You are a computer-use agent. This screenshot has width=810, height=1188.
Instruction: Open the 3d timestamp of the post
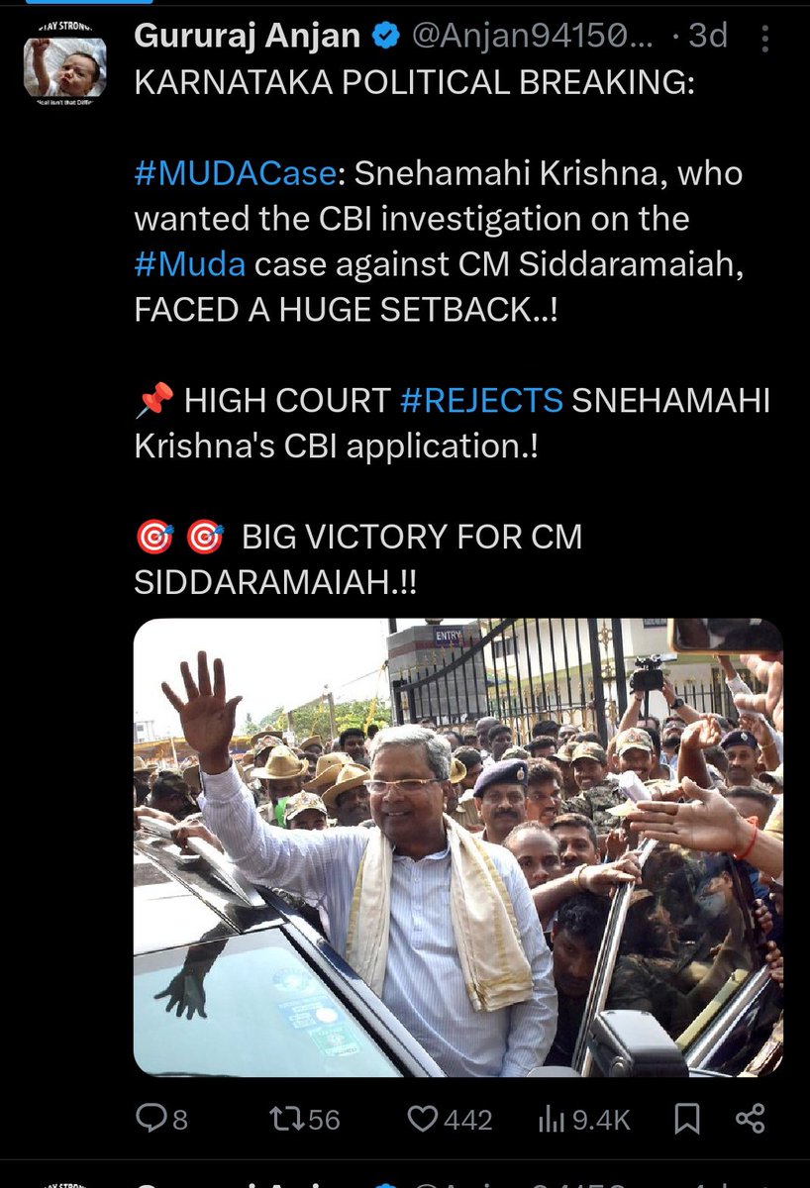point(707,37)
